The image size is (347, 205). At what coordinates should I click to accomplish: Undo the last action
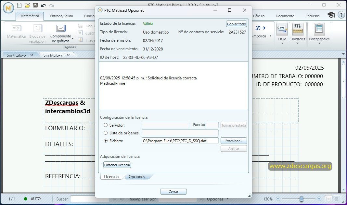pos(44,5)
